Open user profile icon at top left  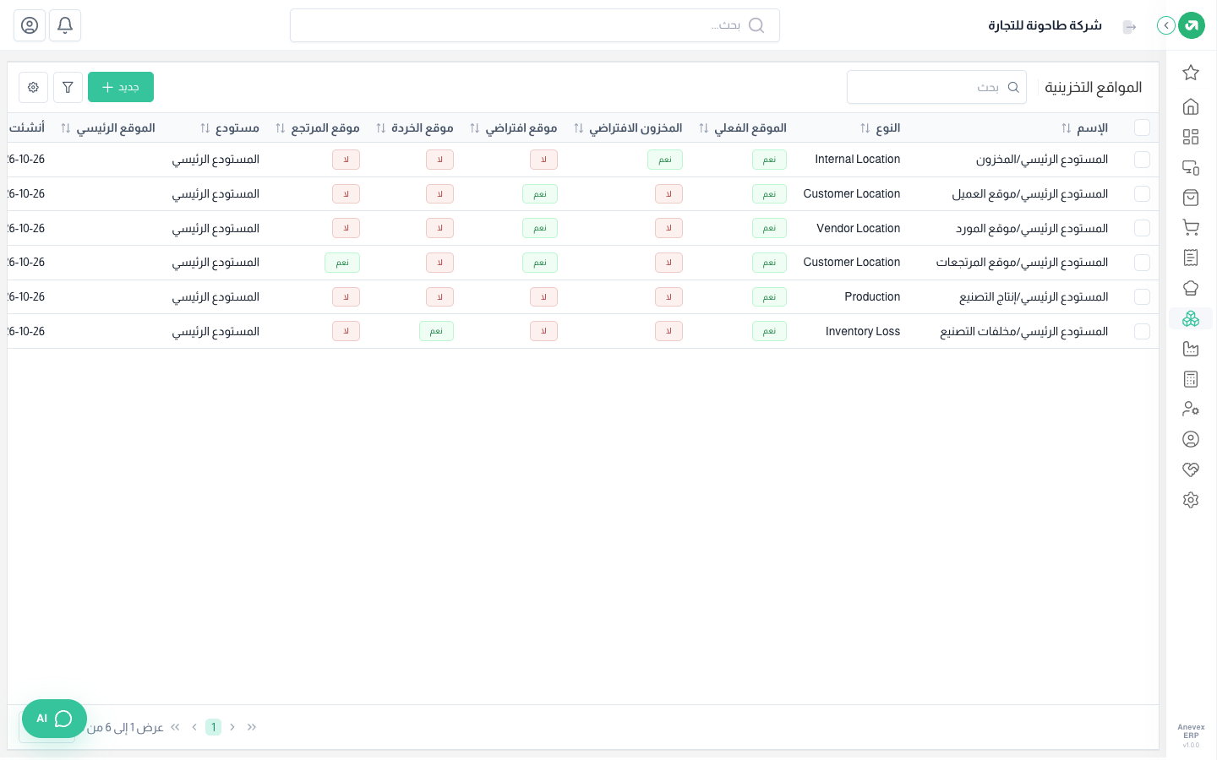click(30, 25)
